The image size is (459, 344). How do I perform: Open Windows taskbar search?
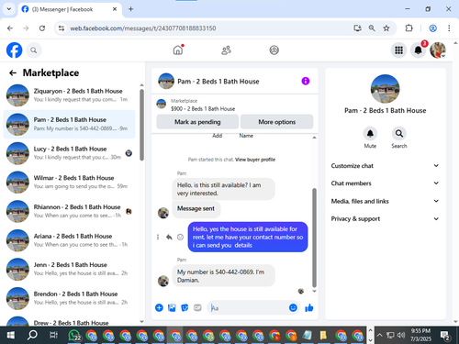[x=32, y=335]
